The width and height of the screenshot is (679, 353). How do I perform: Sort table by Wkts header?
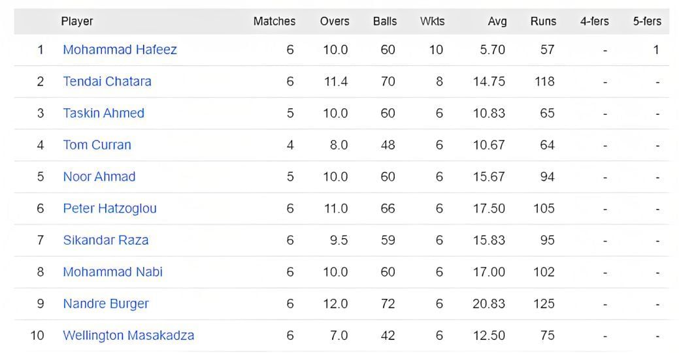[x=432, y=22]
